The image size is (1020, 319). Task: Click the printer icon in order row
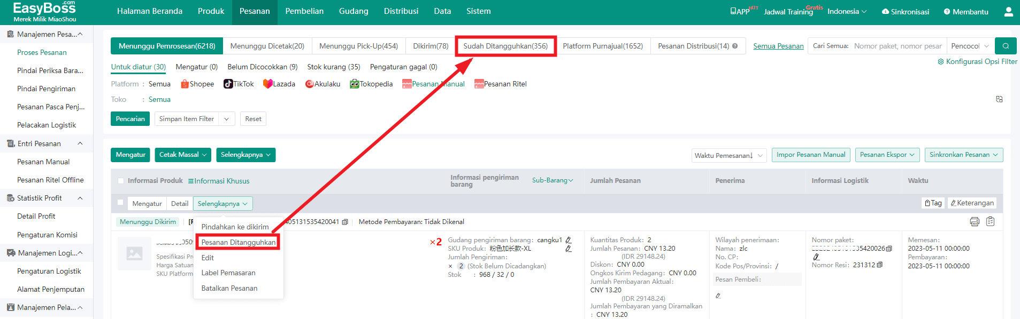pyautogui.click(x=975, y=222)
